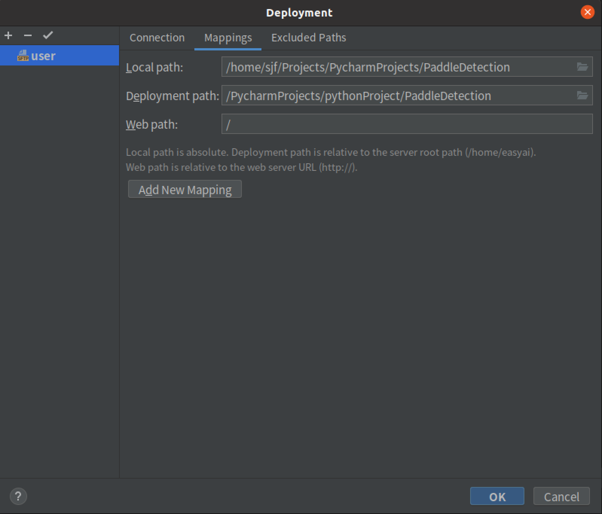Browse folders for Deployment path
This screenshot has width=602, height=514.
(582, 96)
